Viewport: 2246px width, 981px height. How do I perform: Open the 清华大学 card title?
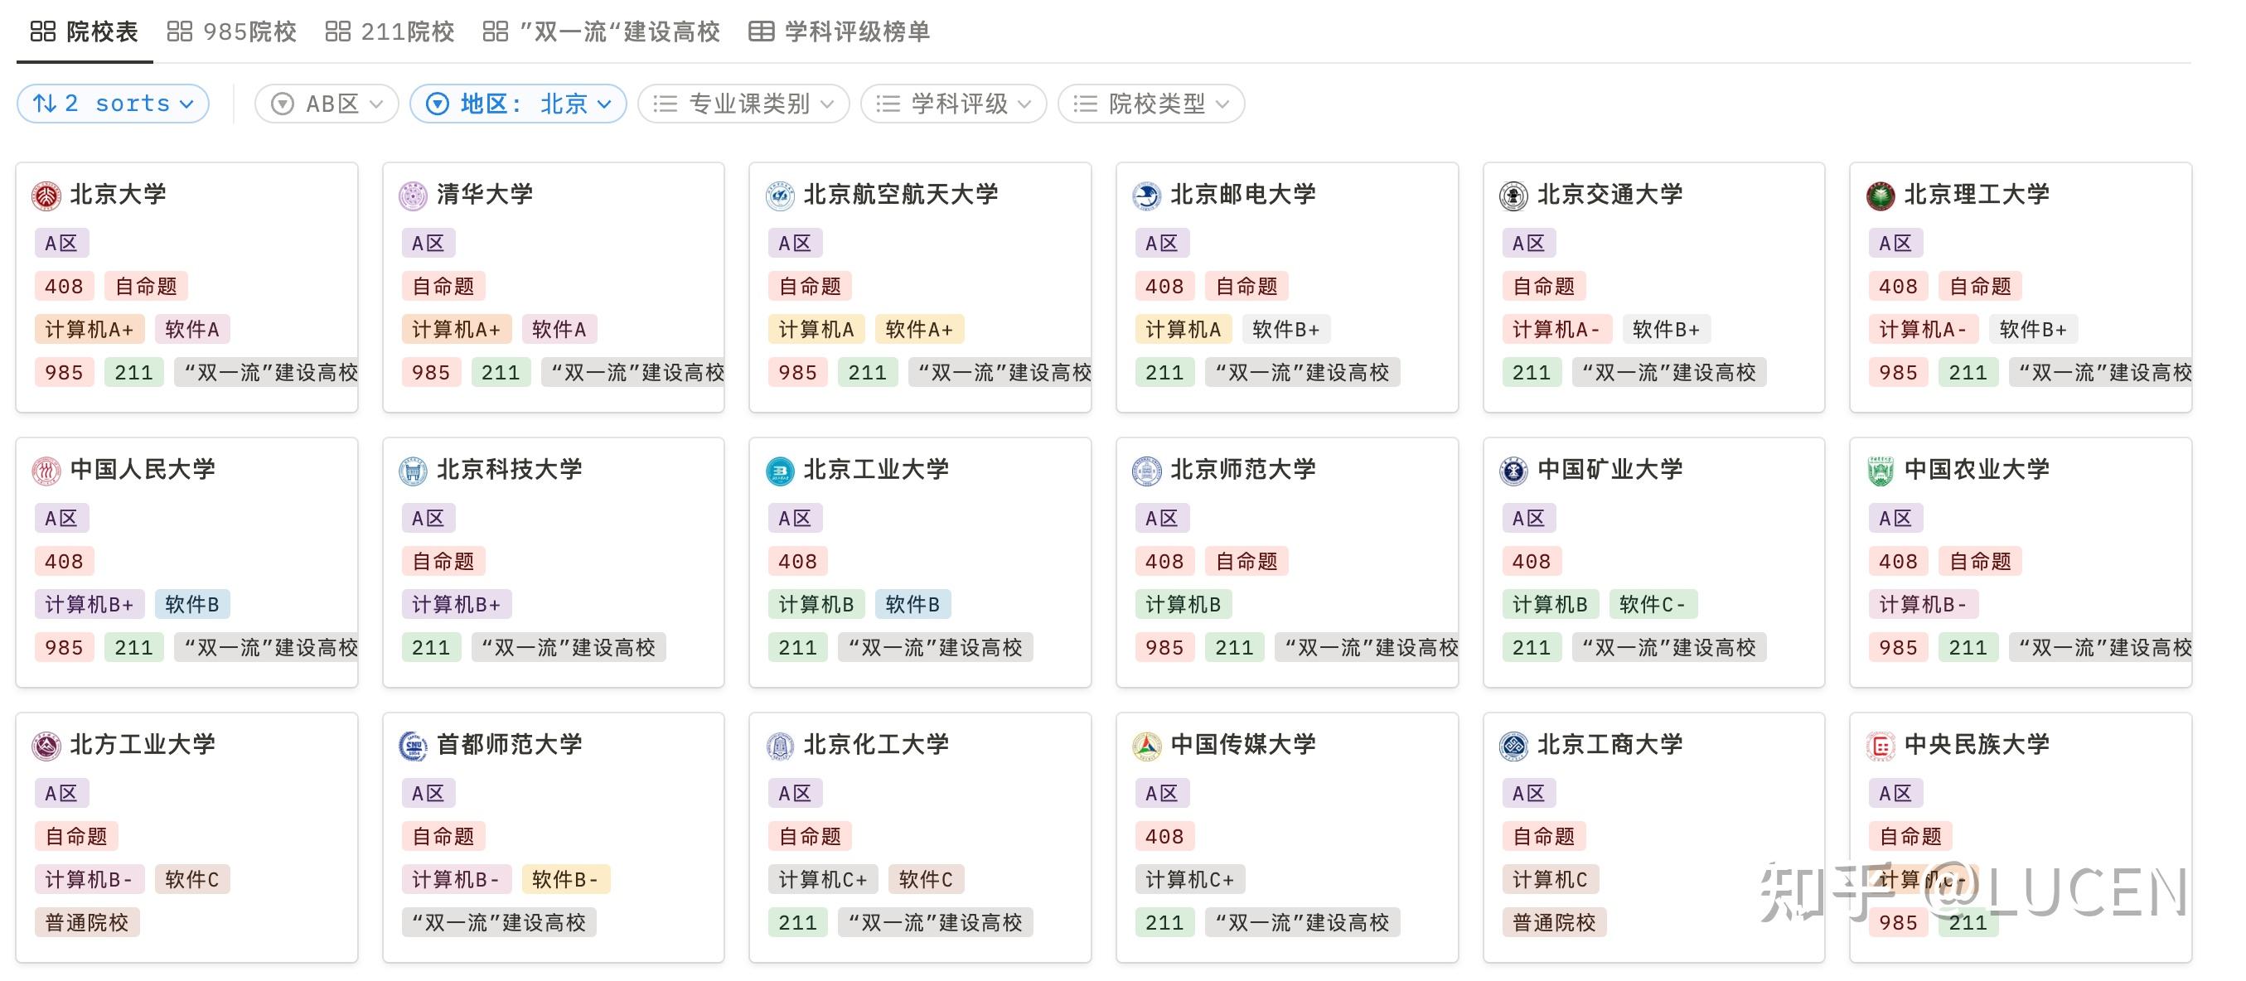tap(485, 195)
